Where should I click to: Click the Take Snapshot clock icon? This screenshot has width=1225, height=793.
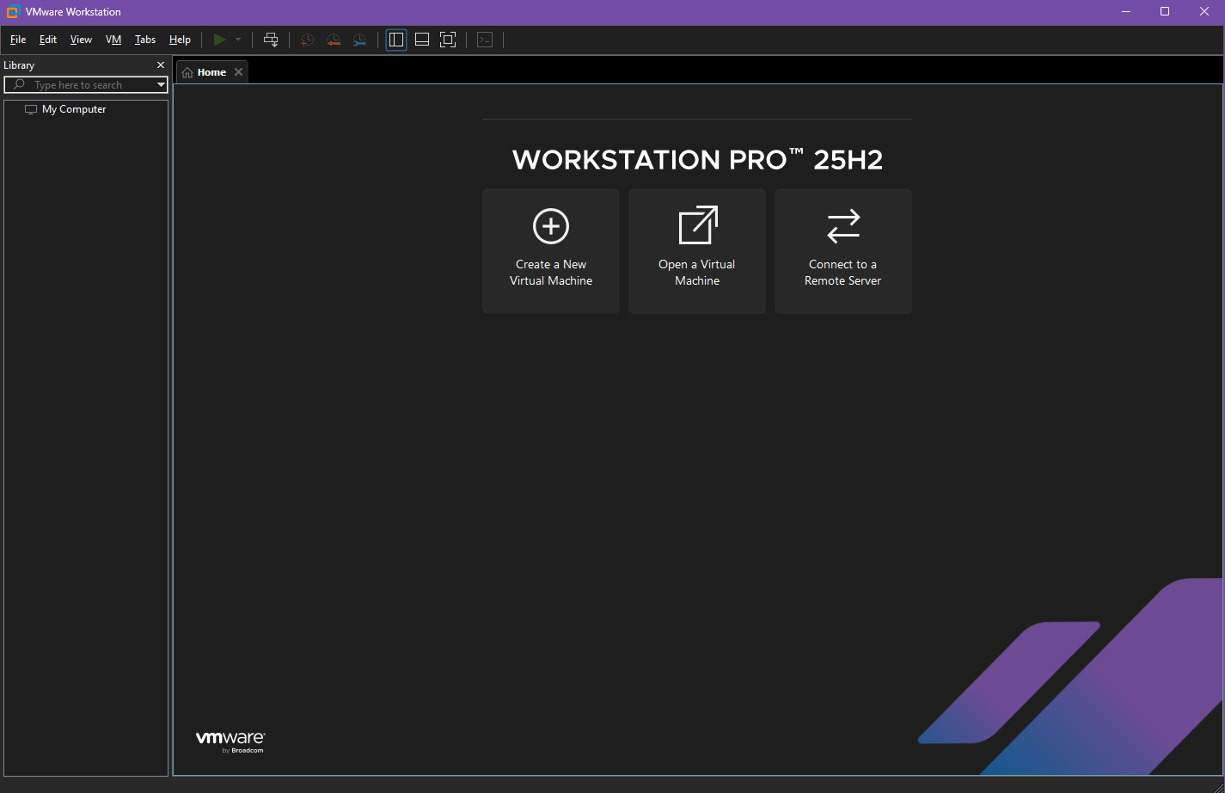(x=307, y=40)
